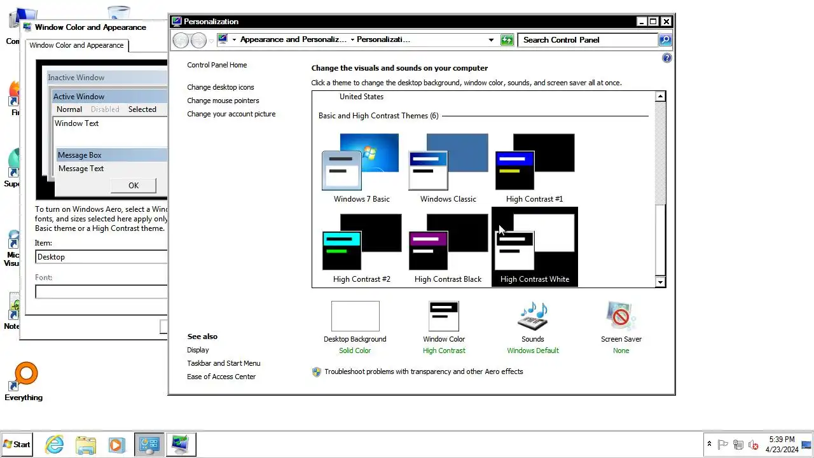Click the Recycle Bin desktop icon

pos(119,12)
